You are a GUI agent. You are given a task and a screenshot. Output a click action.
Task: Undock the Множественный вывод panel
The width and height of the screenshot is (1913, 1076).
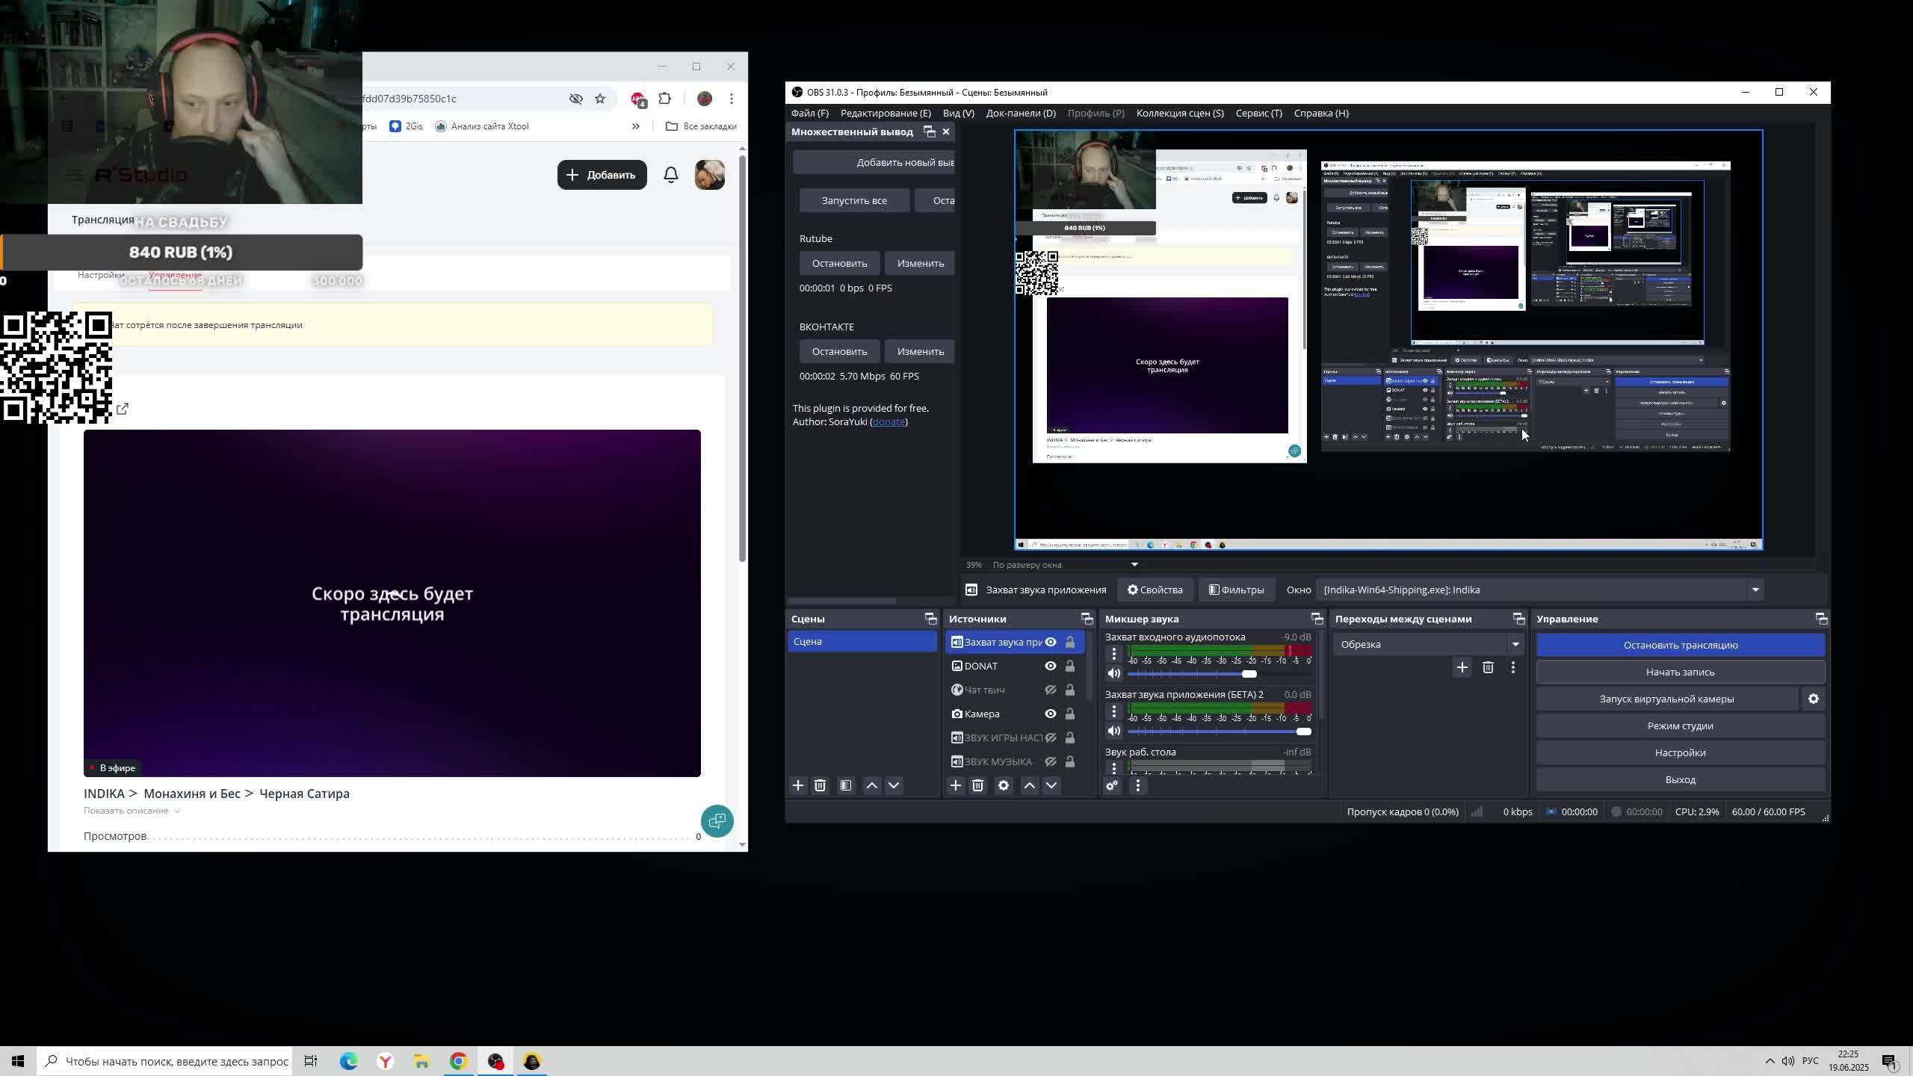(929, 132)
